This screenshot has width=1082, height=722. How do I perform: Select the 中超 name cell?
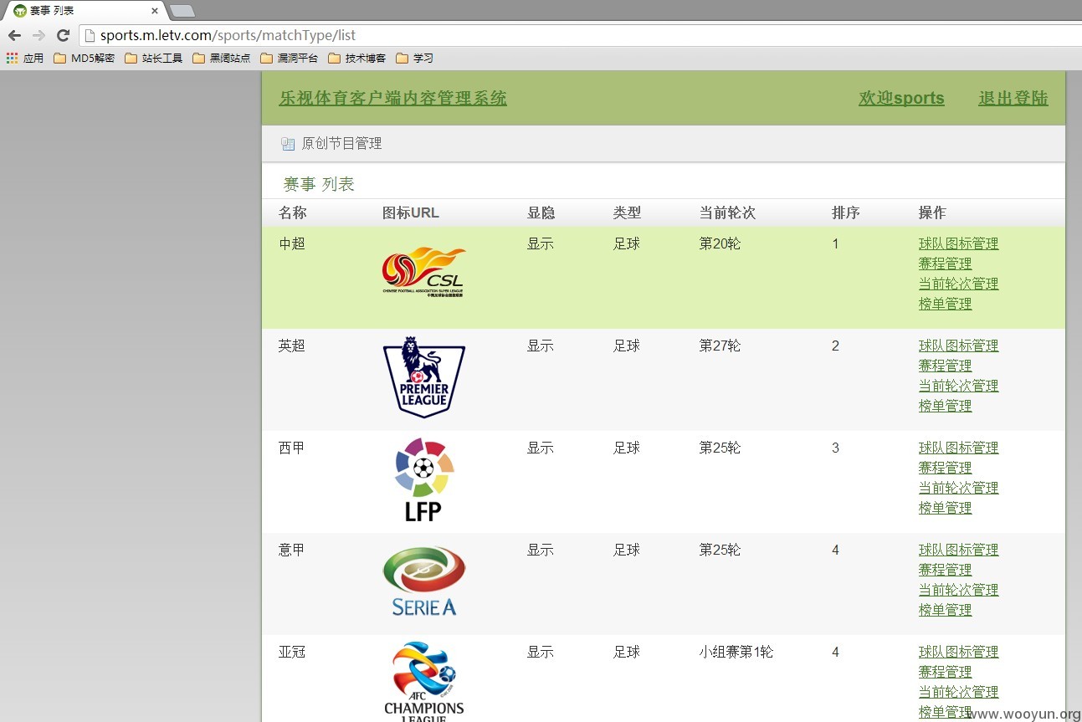(292, 243)
